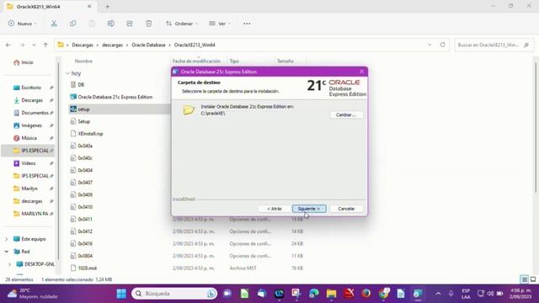
Task: Open the taskbar clock and date
Action: click(x=521, y=294)
